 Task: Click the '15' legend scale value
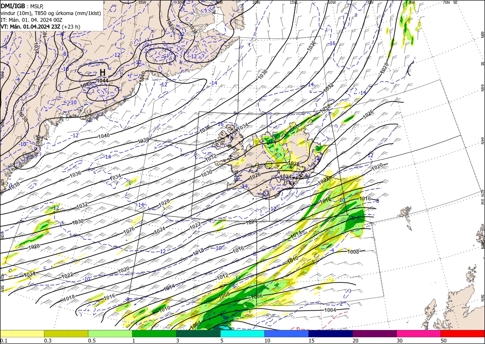point(311,341)
